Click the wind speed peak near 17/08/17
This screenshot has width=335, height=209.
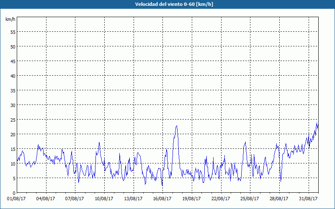point(177,126)
